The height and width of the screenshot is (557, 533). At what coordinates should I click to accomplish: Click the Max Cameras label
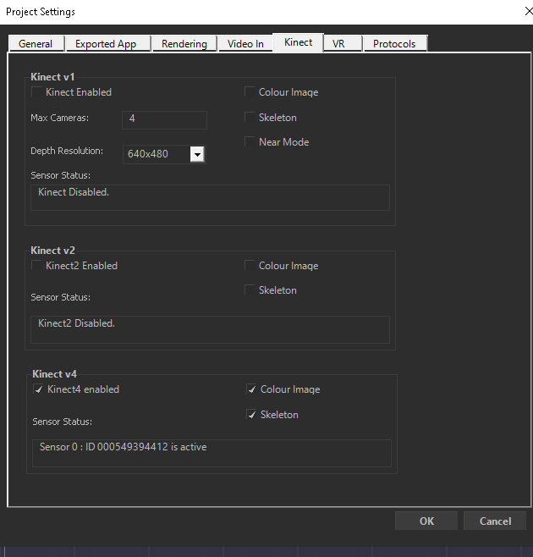click(60, 118)
